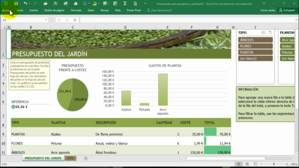Click the Redo arrow icon
Image resolution: width=299 pixels, height=168 pixels.
[x=35, y=3]
